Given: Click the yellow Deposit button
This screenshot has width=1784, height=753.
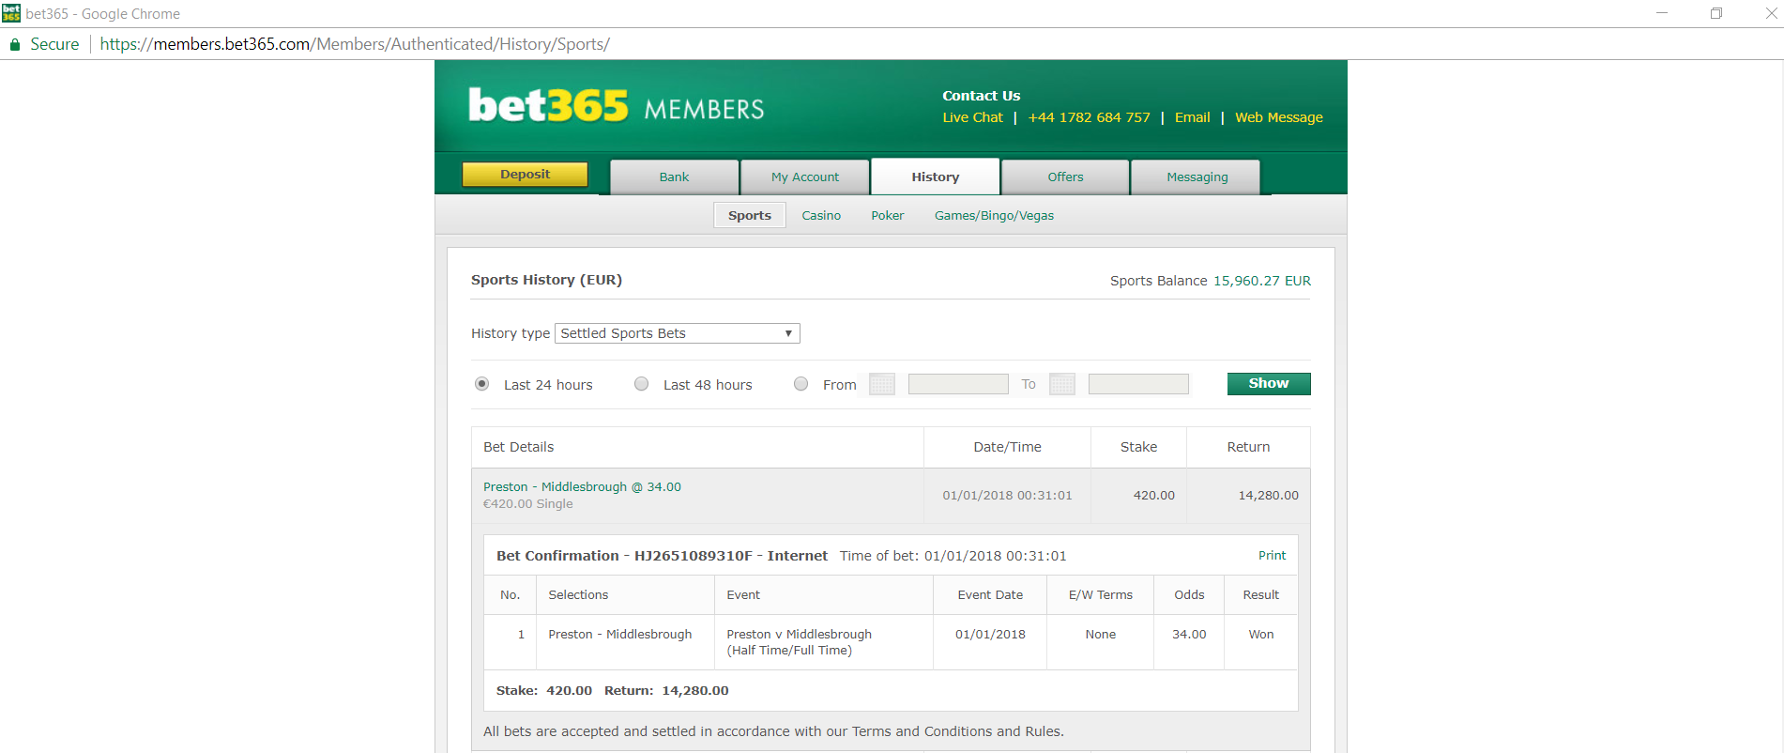Looking at the screenshot, I should pos(525,175).
